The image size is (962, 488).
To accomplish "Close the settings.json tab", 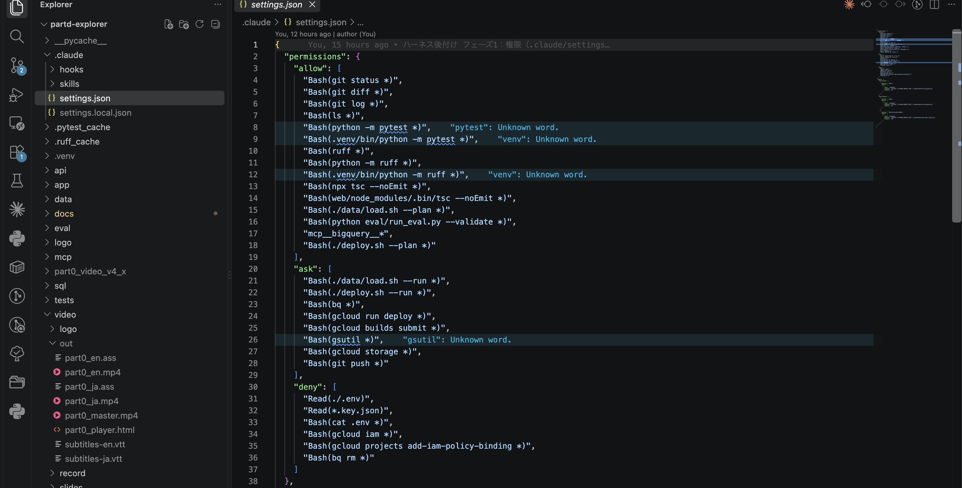I will [312, 5].
